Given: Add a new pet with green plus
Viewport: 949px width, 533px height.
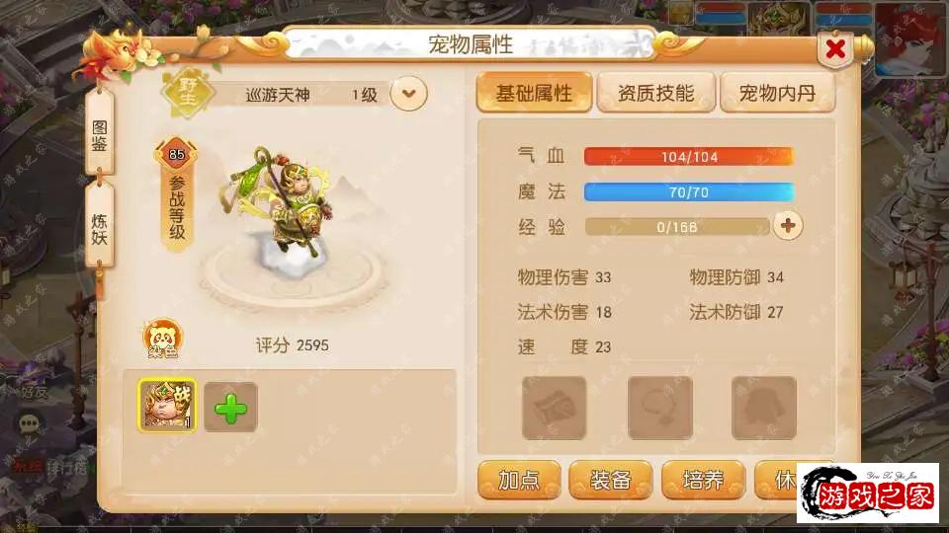Looking at the screenshot, I should click(x=230, y=408).
